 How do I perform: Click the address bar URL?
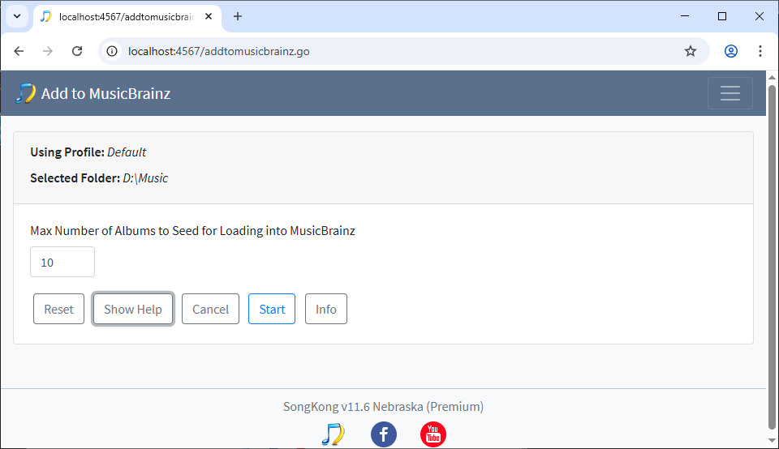[x=218, y=51]
